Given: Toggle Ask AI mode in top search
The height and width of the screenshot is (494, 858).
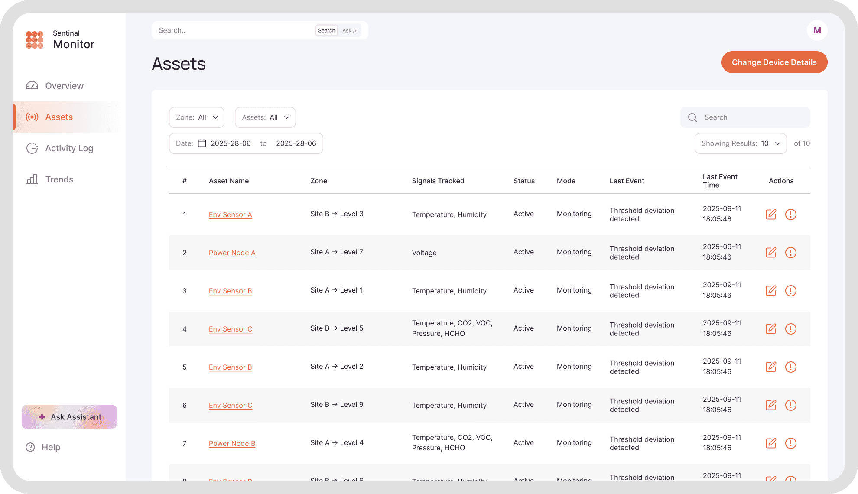Looking at the screenshot, I should [x=350, y=30].
